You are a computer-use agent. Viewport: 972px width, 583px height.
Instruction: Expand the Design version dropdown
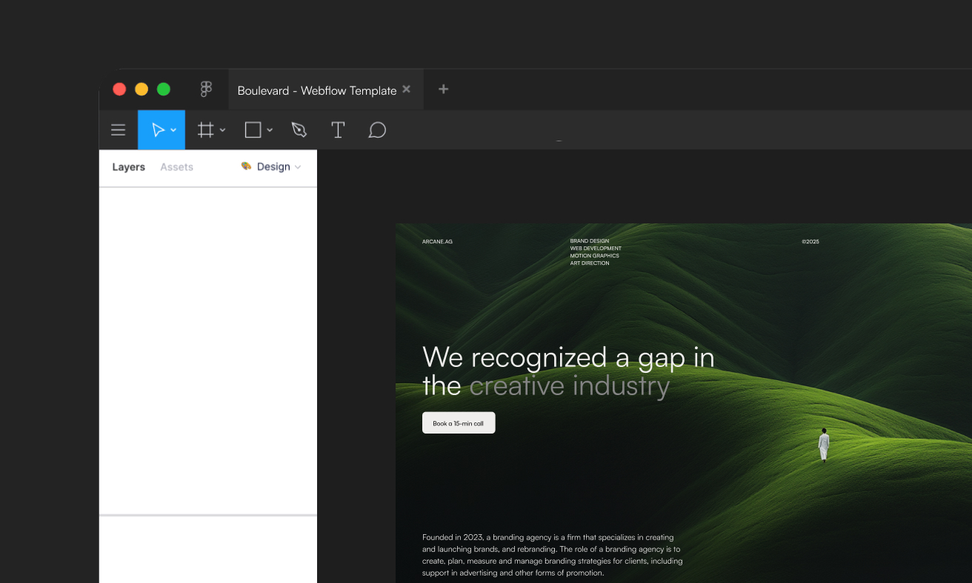click(299, 166)
